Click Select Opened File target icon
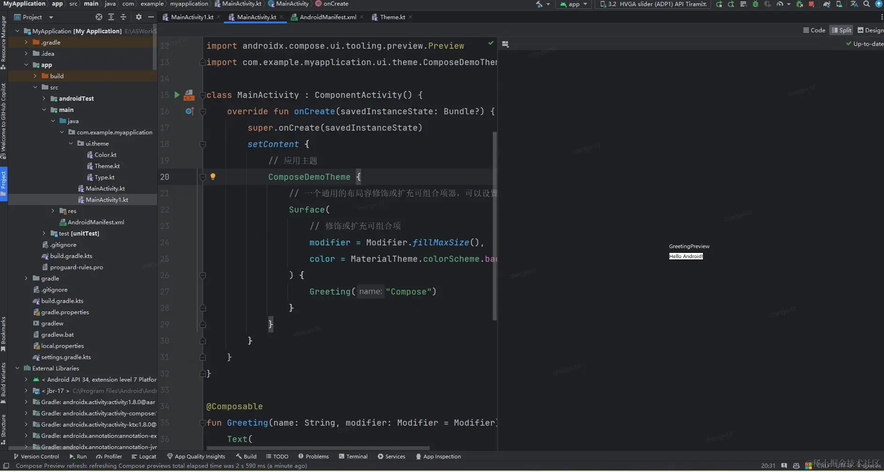The height and width of the screenshot is (472, 884). (x=99, y=17)
